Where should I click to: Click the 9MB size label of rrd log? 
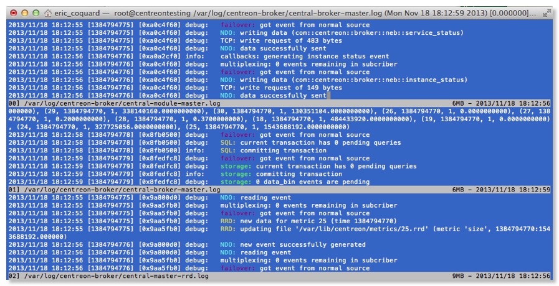pyautogui.click(x=459, y=276)
